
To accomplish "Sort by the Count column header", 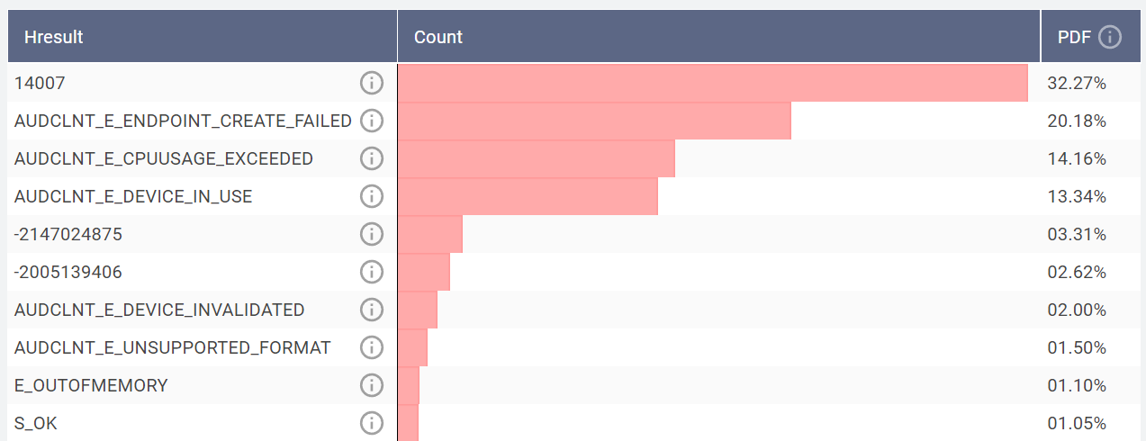I will click(438, 37).
